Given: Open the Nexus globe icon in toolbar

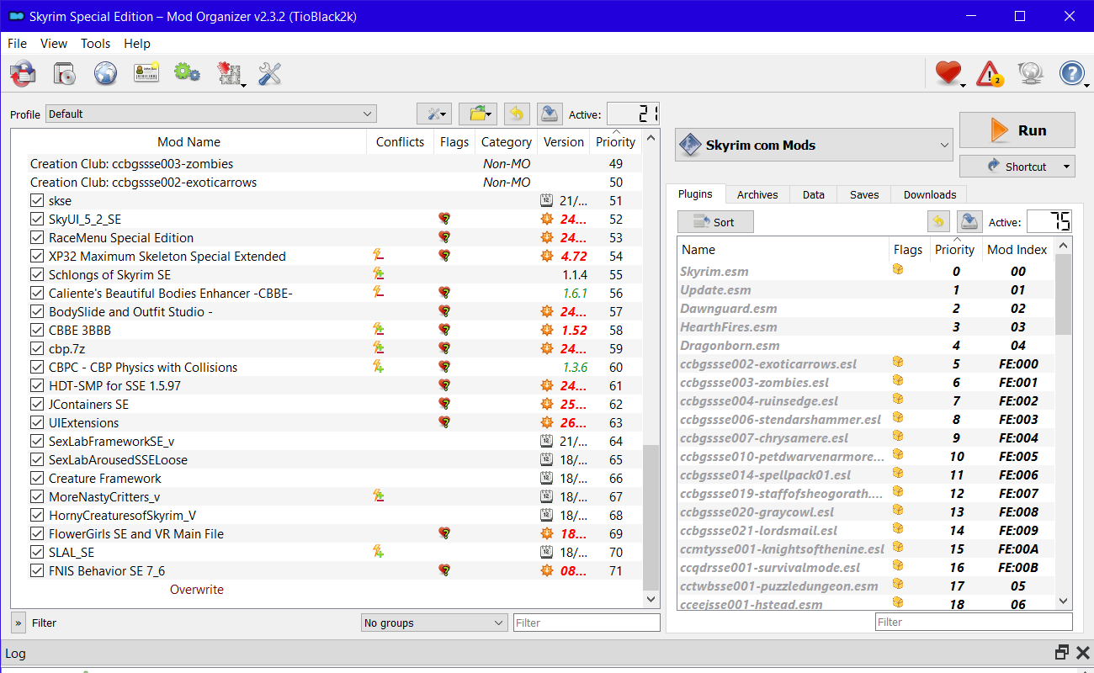Looking at the screenshot, I should coord(105,74).
